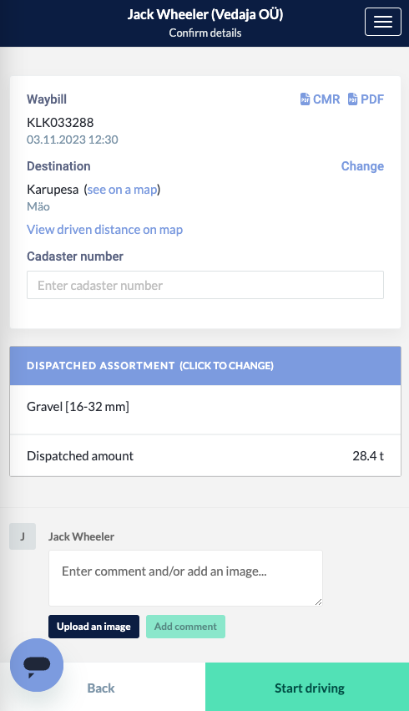The image size is (409, 711).
Task: Click the comment box resize handle
Action: tap(318, 602)
